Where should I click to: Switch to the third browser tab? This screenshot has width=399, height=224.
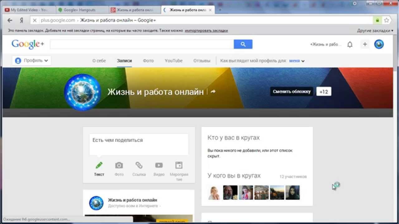click(x=134, y=10)
